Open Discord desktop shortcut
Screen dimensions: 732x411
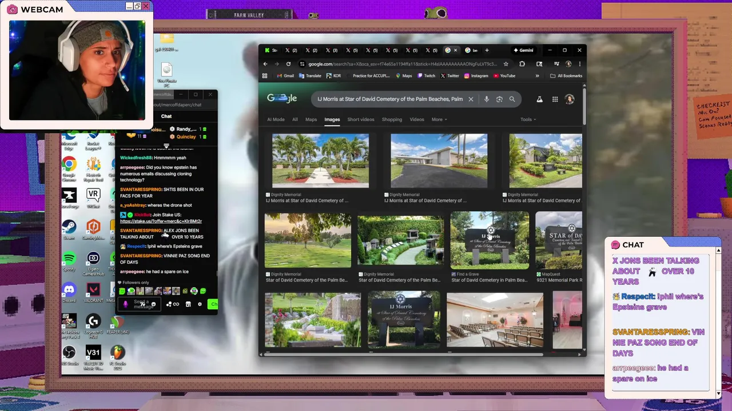[x=69, y=292]
